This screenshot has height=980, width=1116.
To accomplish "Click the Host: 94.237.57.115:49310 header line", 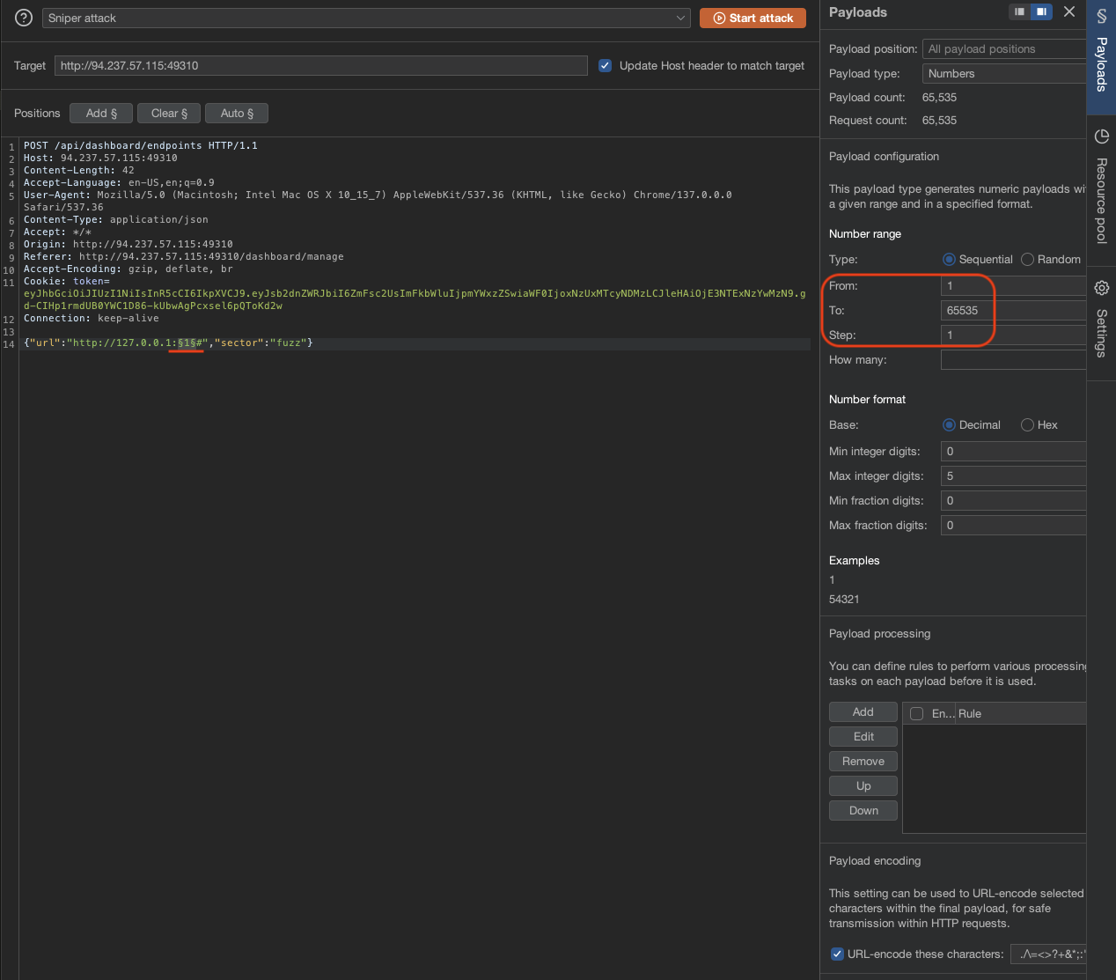I will 100,158.
